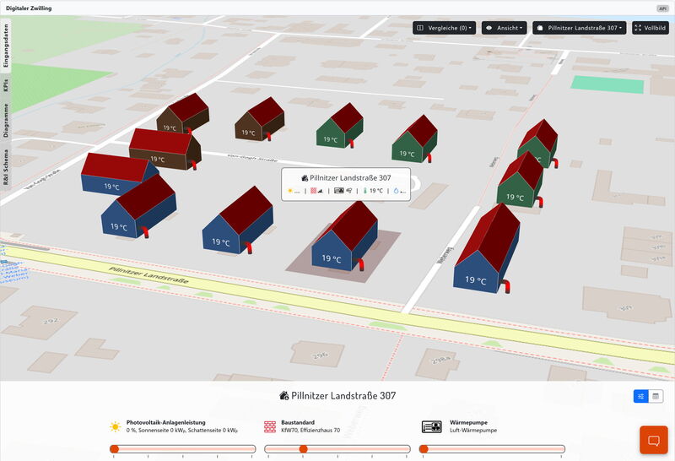Enter Vollbild fullscreen mode
675x461 pixels.
651,28
